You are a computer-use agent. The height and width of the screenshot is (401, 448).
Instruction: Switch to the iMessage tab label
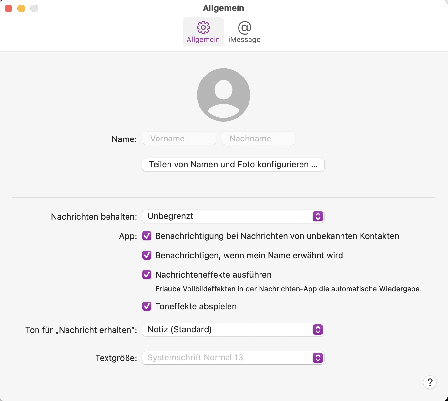tap(244, 40)
